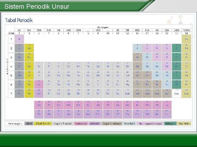
Task: Select the magnesium Mg cell
Action: point(29,57)
